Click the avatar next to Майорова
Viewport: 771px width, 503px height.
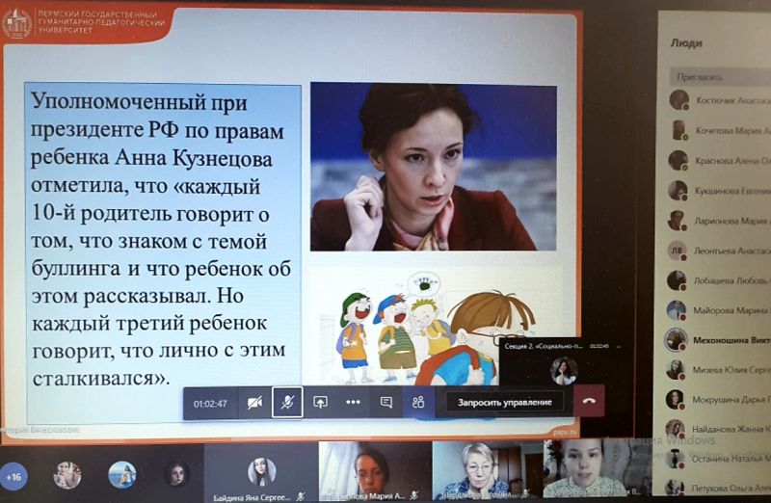(677, 310)
